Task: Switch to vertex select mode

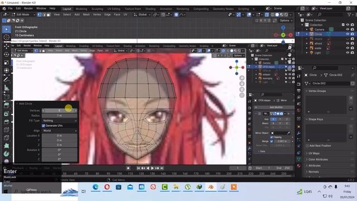Action: [40, 15]
